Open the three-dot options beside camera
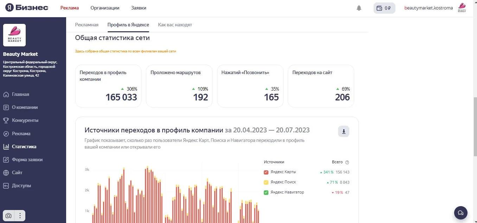Screen dimensions: 477x223 pos(20,216)
